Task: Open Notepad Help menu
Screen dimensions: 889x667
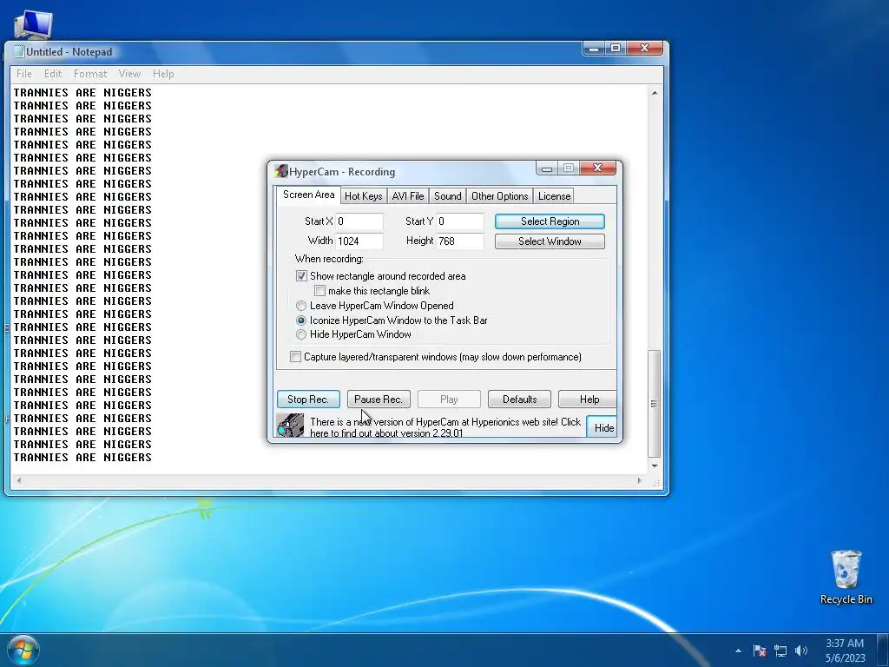Action: [x=163, y=74]
